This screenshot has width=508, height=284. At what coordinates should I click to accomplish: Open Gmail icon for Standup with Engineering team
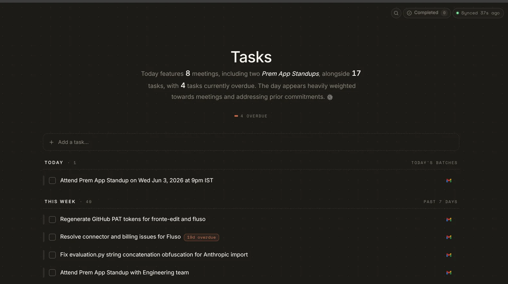pos(449,272)
